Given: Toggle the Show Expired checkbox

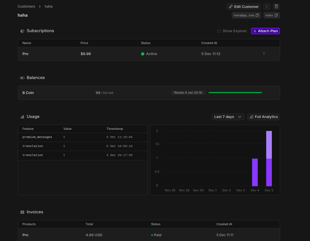Looking at the screenshot, I should (219, 31).
